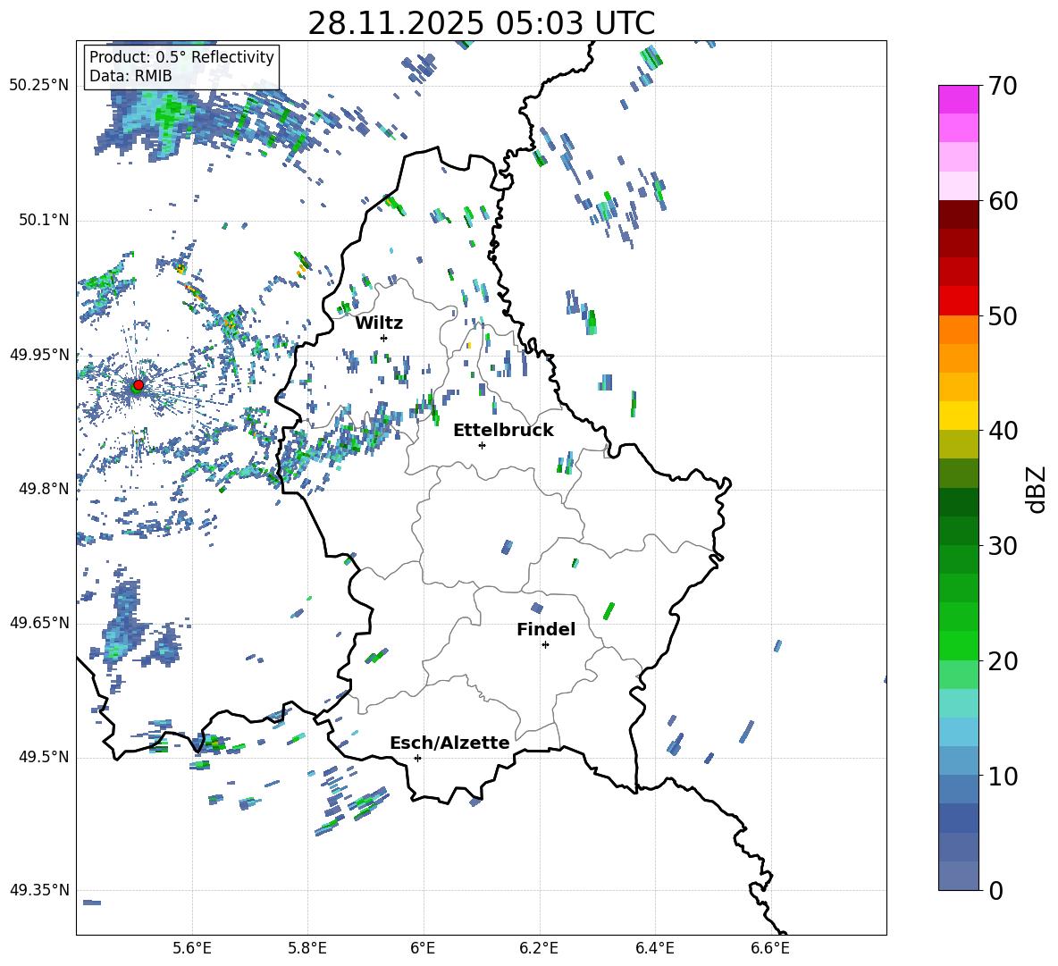Click the bright red colorbar segment above 50
Screen dimensions: 1058x966
[958, 301]
